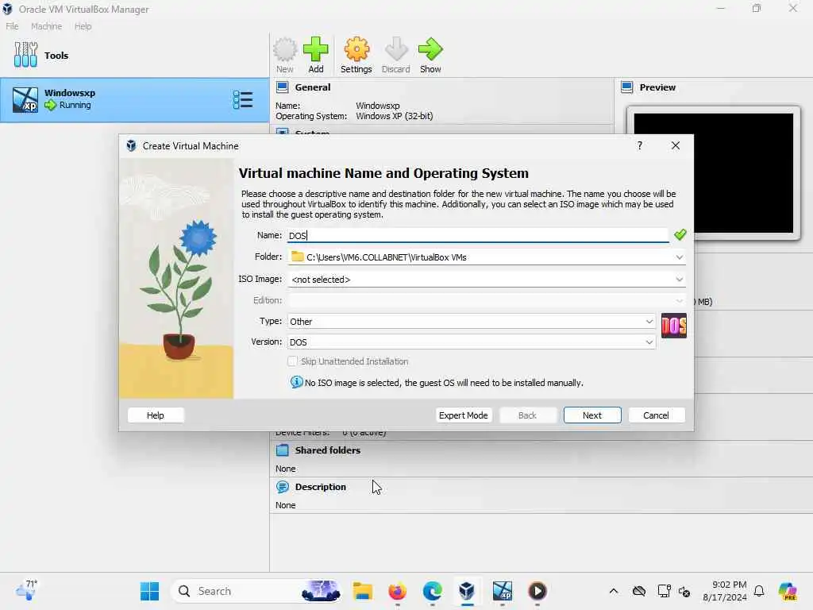The height and width of the screenshot is (610, 813).
Task: Click the VirtualBox cube icon in dialog title
Action: click(x=131, y=146)
